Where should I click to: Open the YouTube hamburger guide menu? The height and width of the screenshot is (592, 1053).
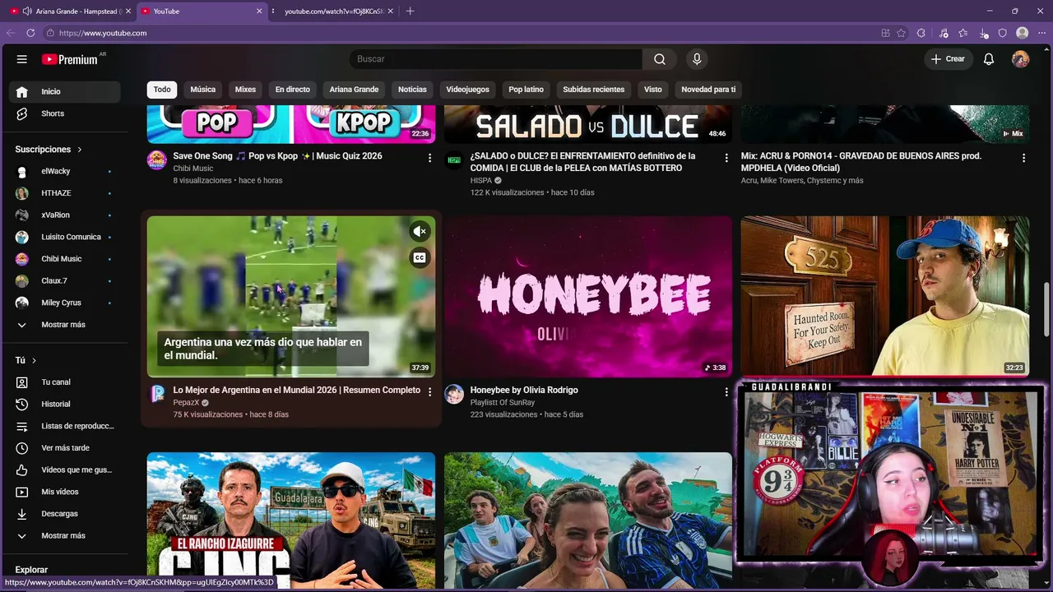pos(22,59)
